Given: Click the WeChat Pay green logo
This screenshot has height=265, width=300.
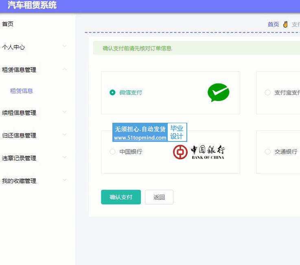Looking at the screenshot, I should [218, 93].
